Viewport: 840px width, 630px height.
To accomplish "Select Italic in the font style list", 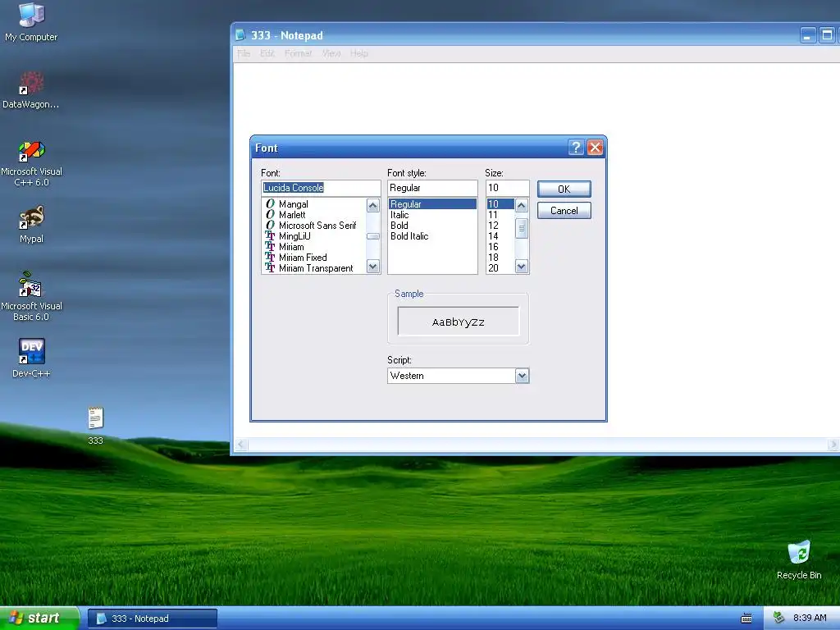I will pos(432,215).
